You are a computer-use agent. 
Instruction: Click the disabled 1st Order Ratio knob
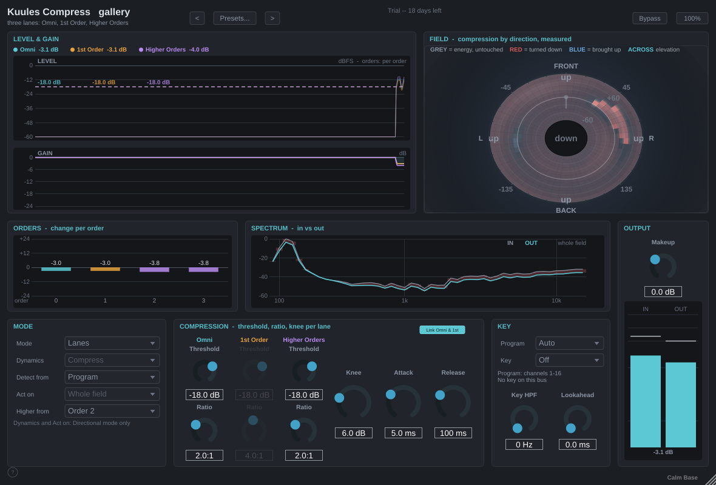[x=254, y=429]
